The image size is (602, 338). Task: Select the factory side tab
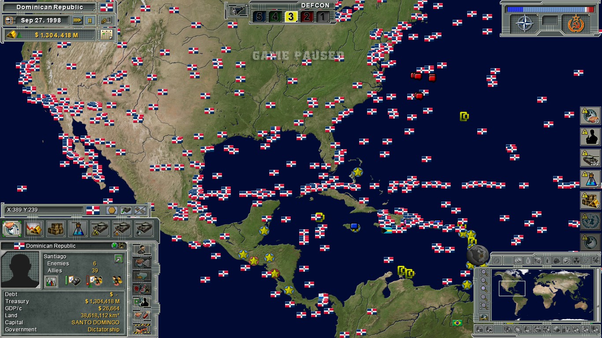point(142,328)
